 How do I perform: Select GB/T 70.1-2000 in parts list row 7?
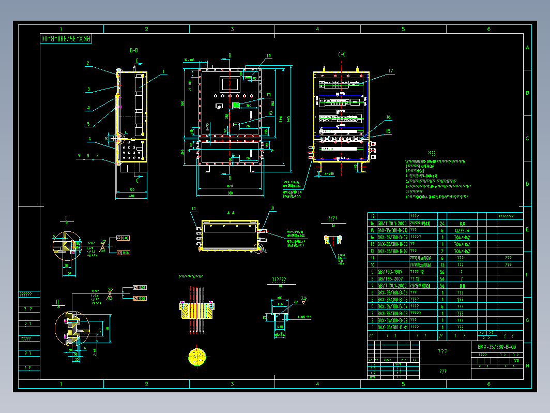pos(392,286)
